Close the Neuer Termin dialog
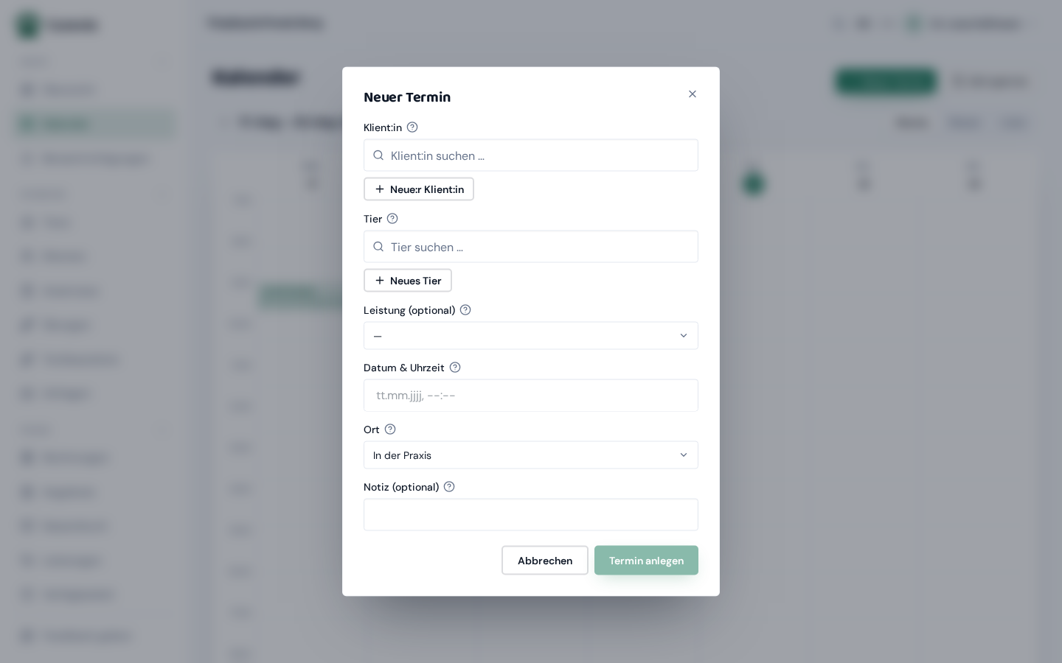Image resolution: width=1062 pixels, height=663 pixels. pos(693,94)
